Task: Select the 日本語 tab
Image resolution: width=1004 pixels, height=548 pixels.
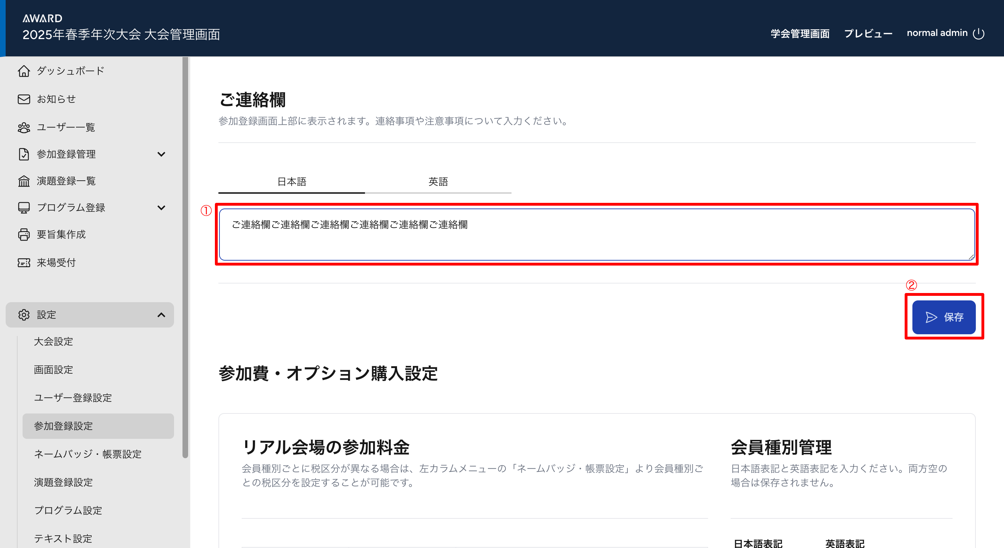Action: click(292, 182)
